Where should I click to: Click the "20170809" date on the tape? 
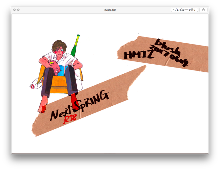click(x=169, y=56)
